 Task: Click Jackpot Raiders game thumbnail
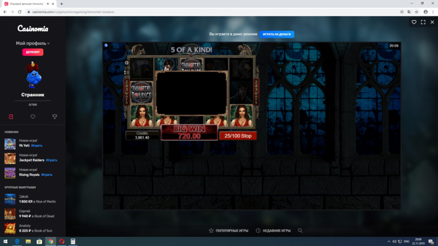10,158
